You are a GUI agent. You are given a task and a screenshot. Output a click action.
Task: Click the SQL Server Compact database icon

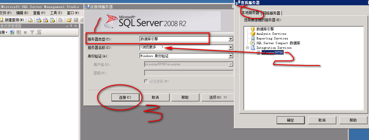(253, 43)
